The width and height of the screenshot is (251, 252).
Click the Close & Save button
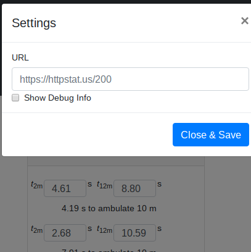pyautogui.click(x=211, y=135)
